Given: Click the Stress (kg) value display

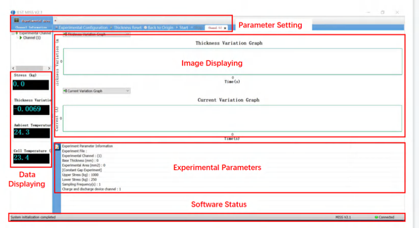Looking at the screenshot, I should point(31,85).
